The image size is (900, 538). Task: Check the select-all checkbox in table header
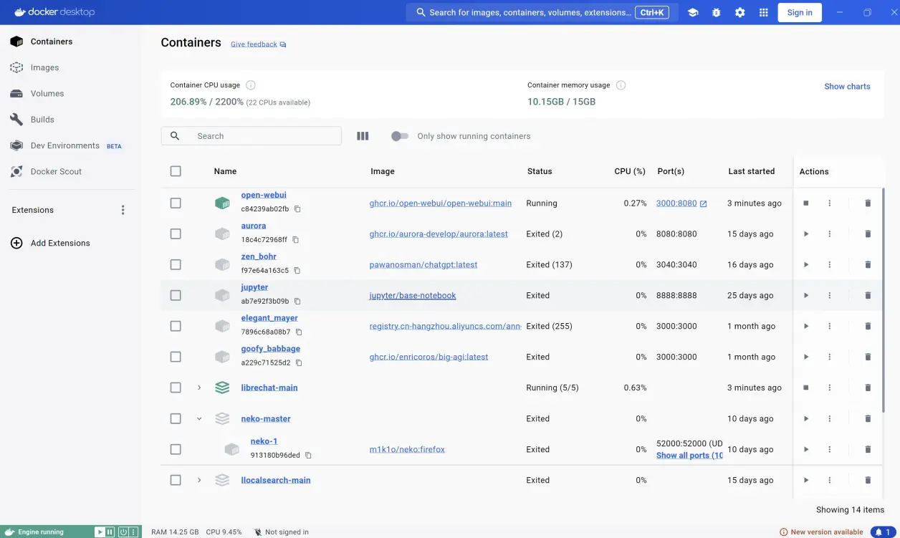(x=176, y=171)
